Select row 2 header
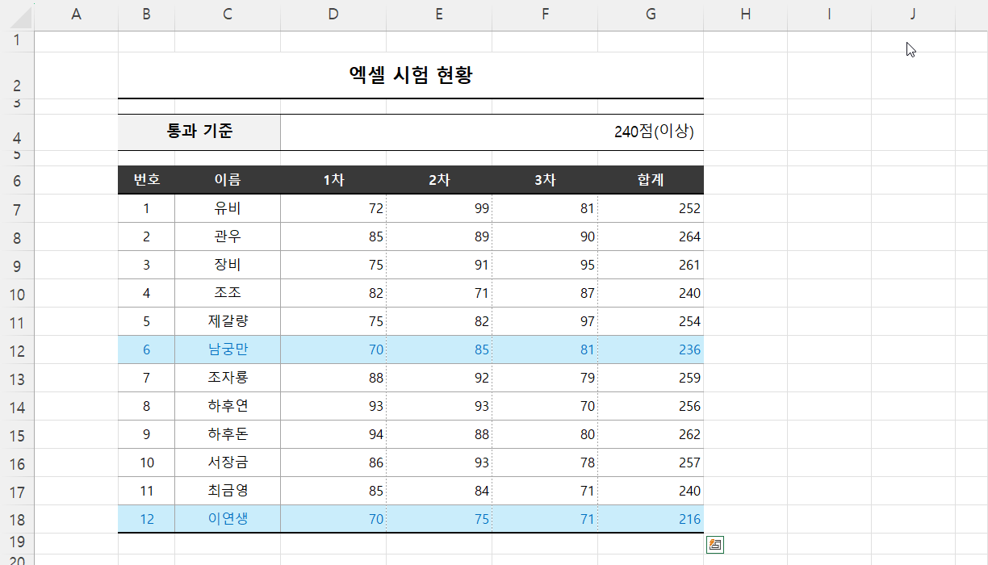The width and height of the screenshot is (988, 565). [x=17, y=76]
